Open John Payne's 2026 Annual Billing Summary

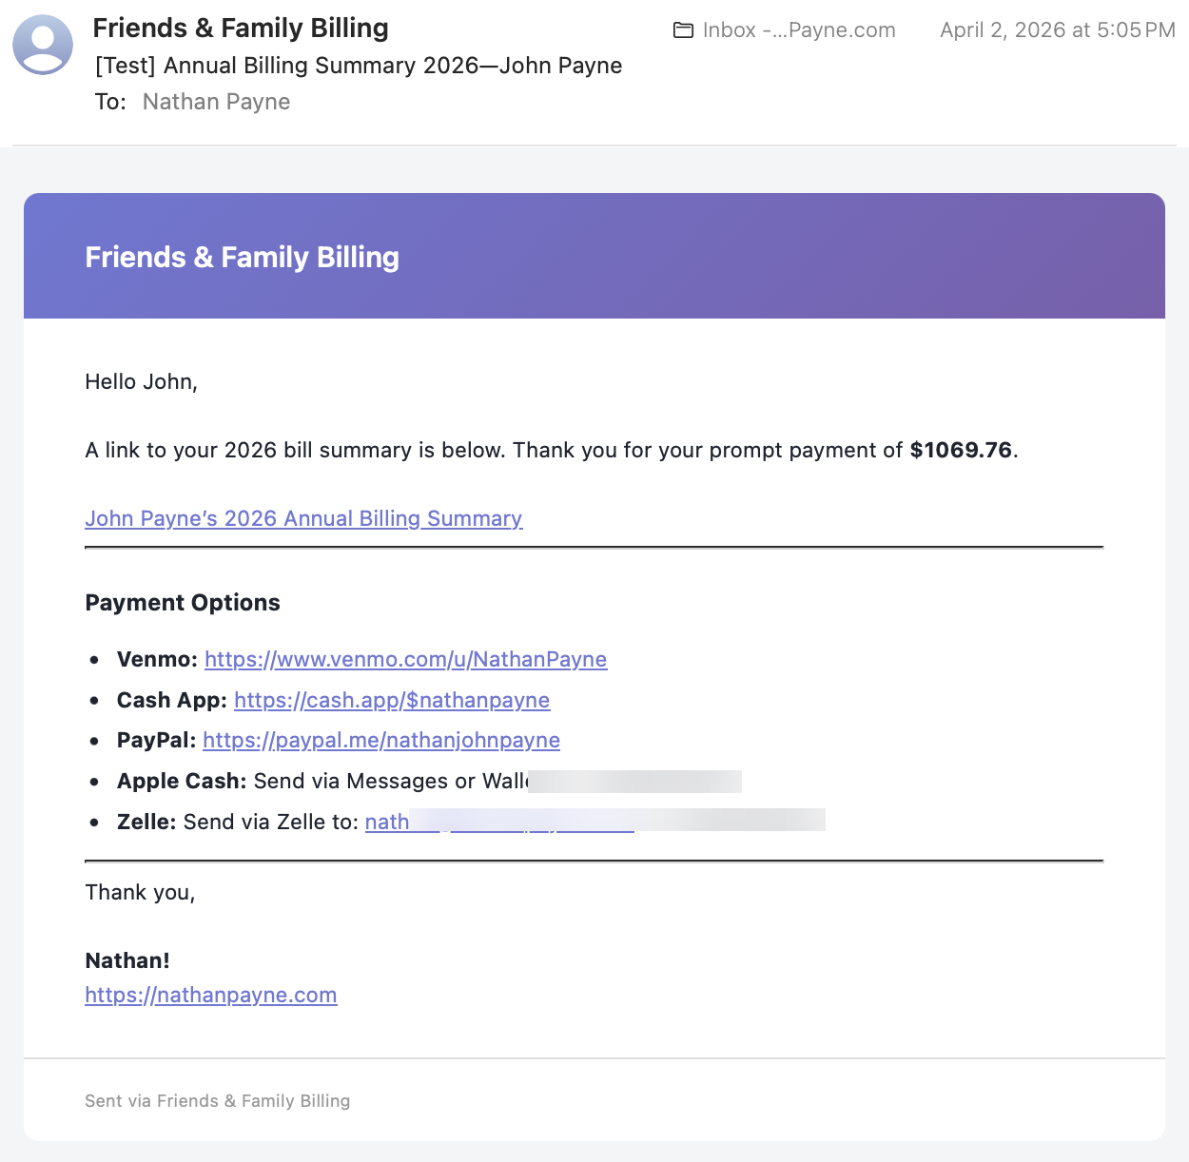(303, 518)
